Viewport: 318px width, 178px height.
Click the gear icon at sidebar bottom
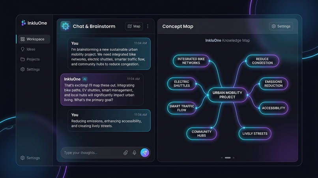tap(22, 158)
